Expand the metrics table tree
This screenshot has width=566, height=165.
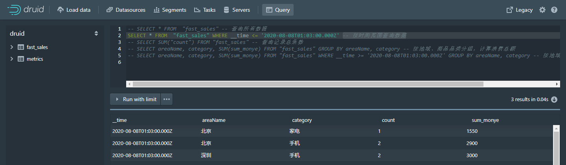[x=12, y=59]
